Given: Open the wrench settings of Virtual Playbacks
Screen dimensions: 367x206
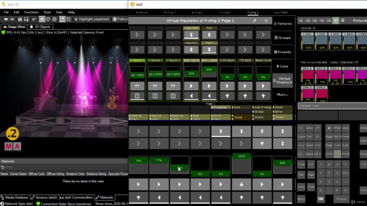Looking at the screenshot, I should (255, 21).
